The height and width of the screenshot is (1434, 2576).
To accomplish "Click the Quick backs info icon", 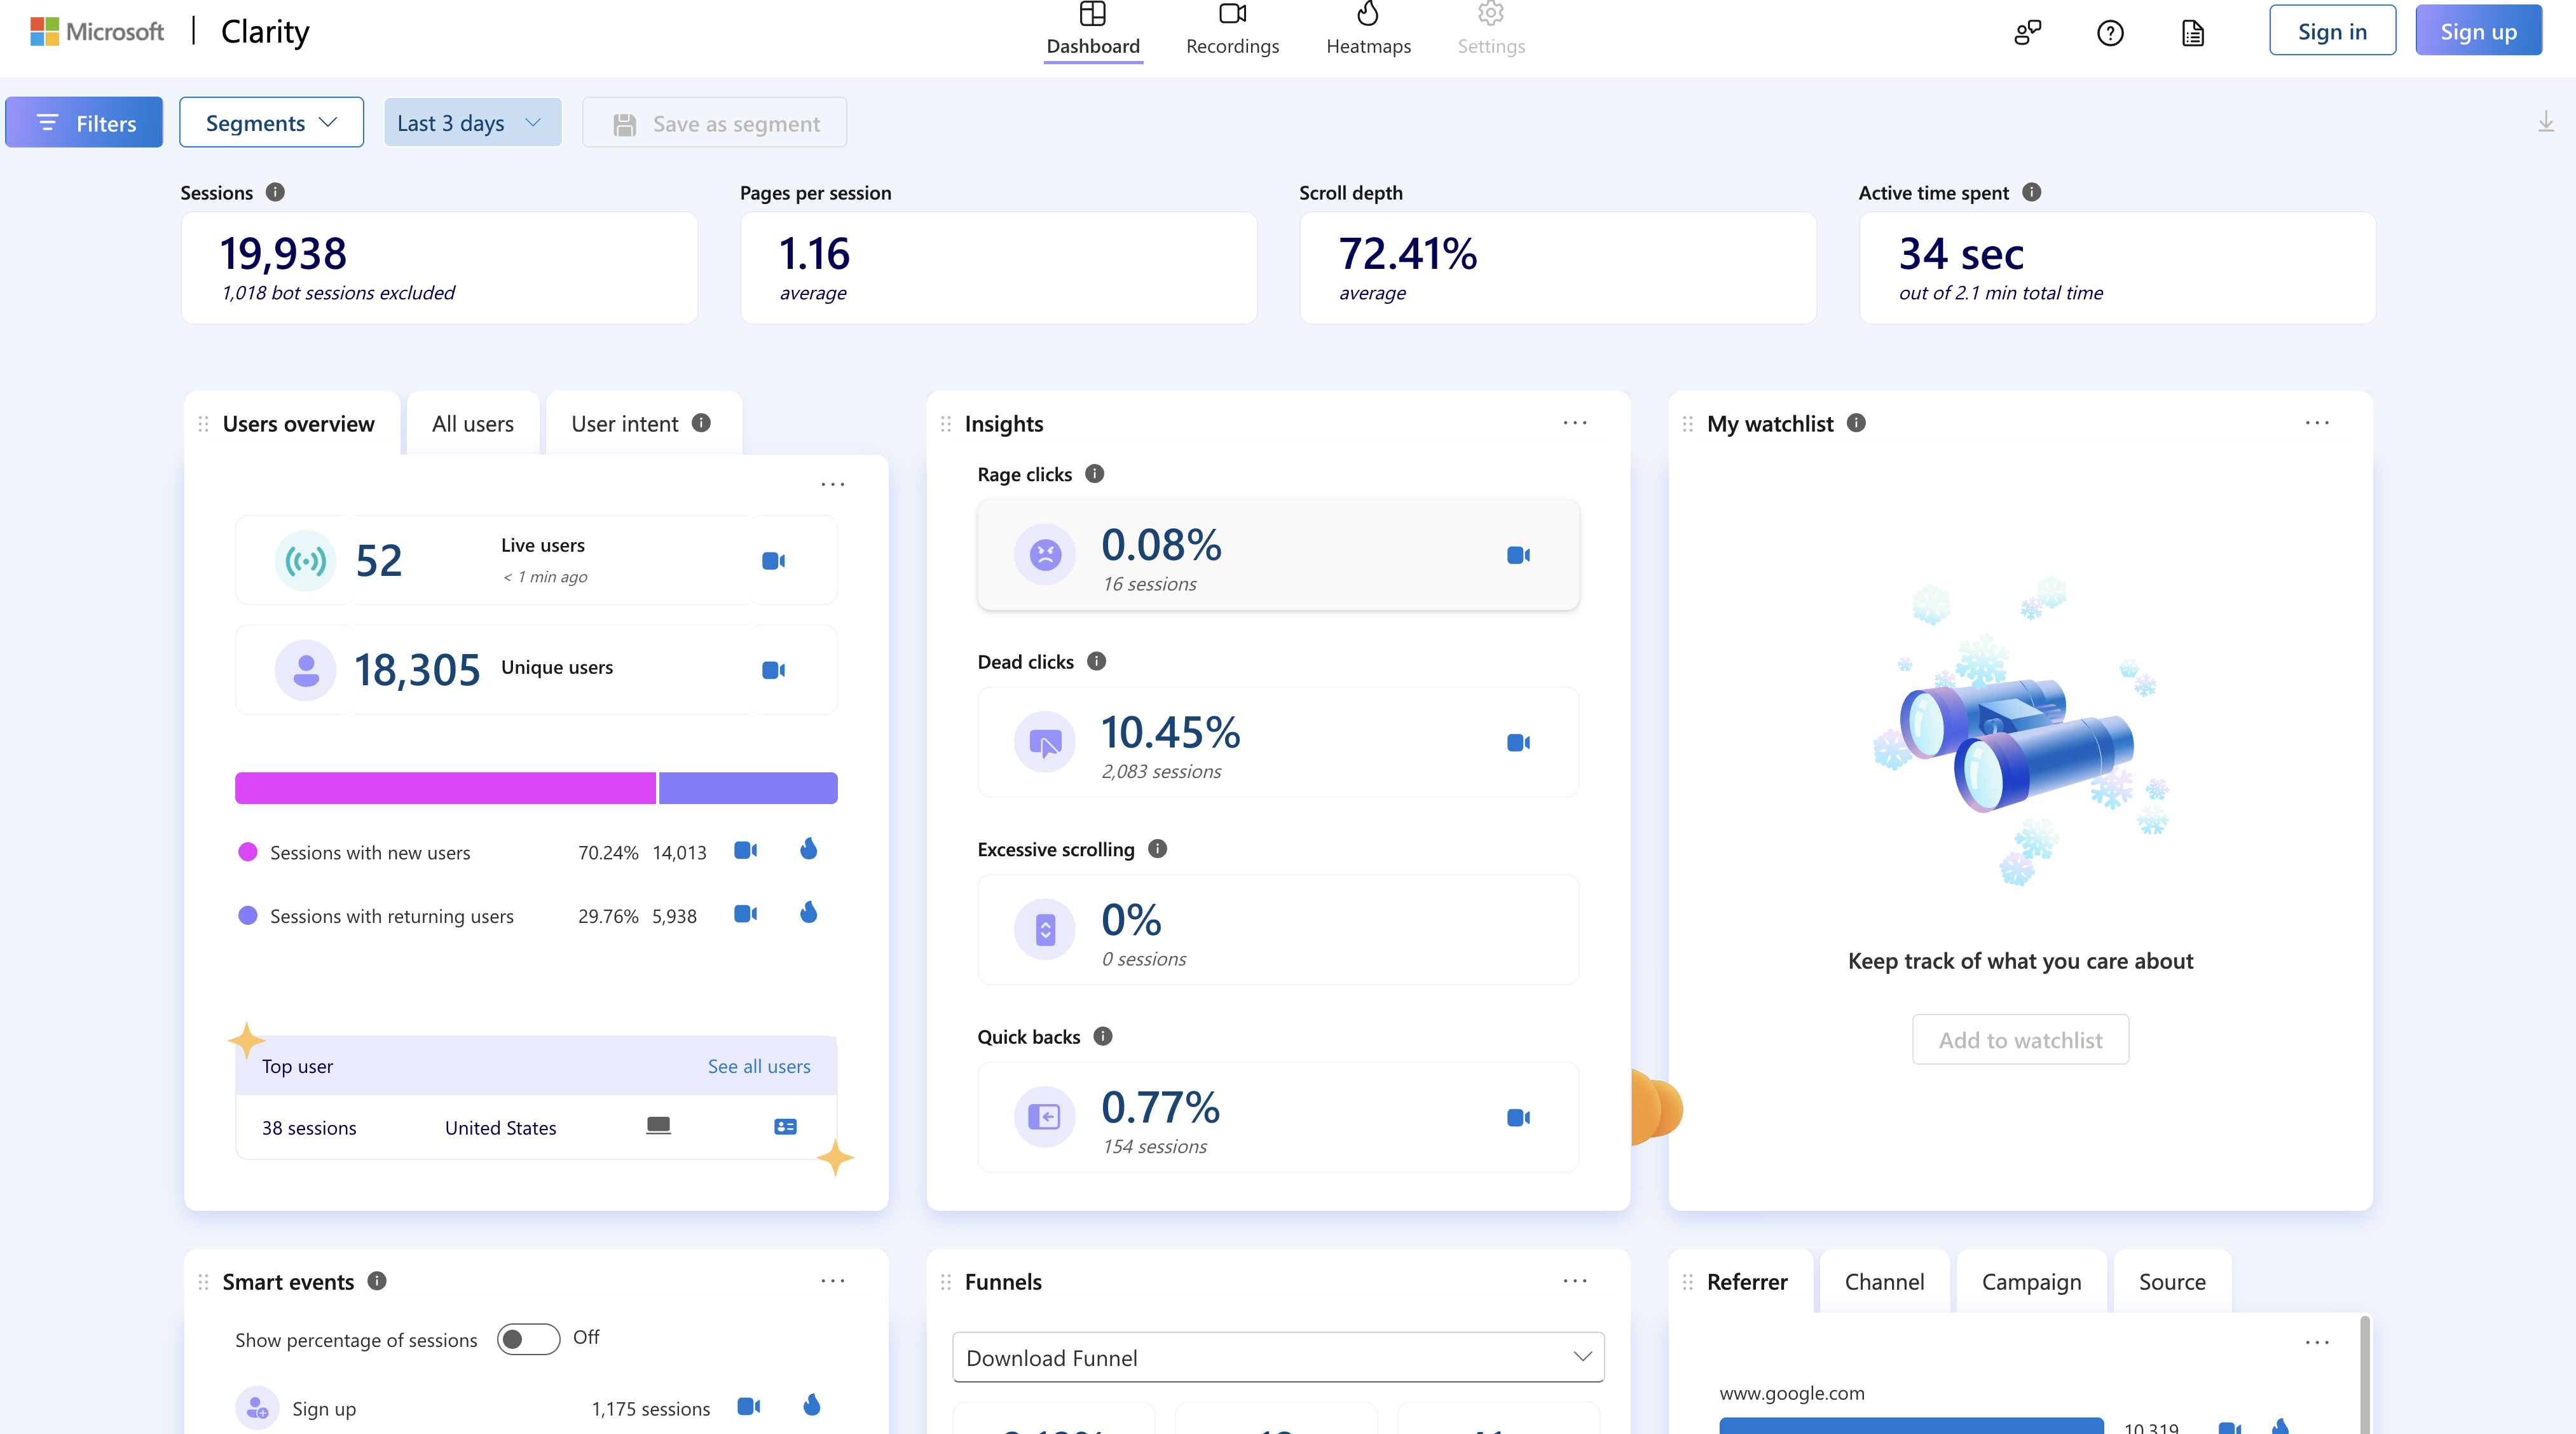I will [1102, 1037].
